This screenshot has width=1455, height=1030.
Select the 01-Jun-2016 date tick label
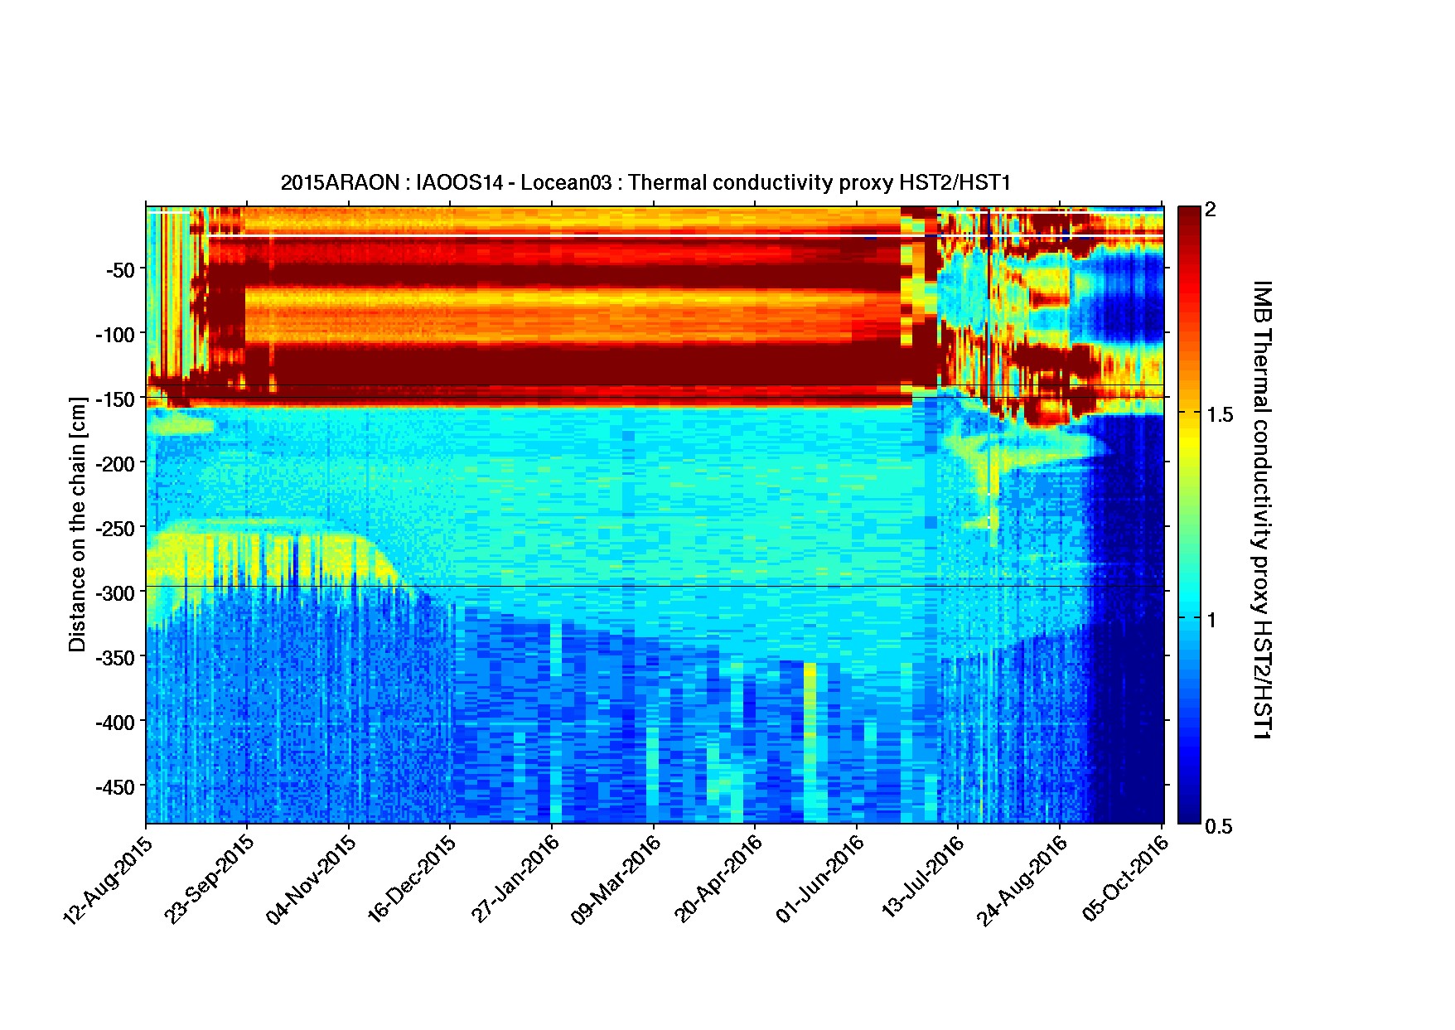coord(819,880)
